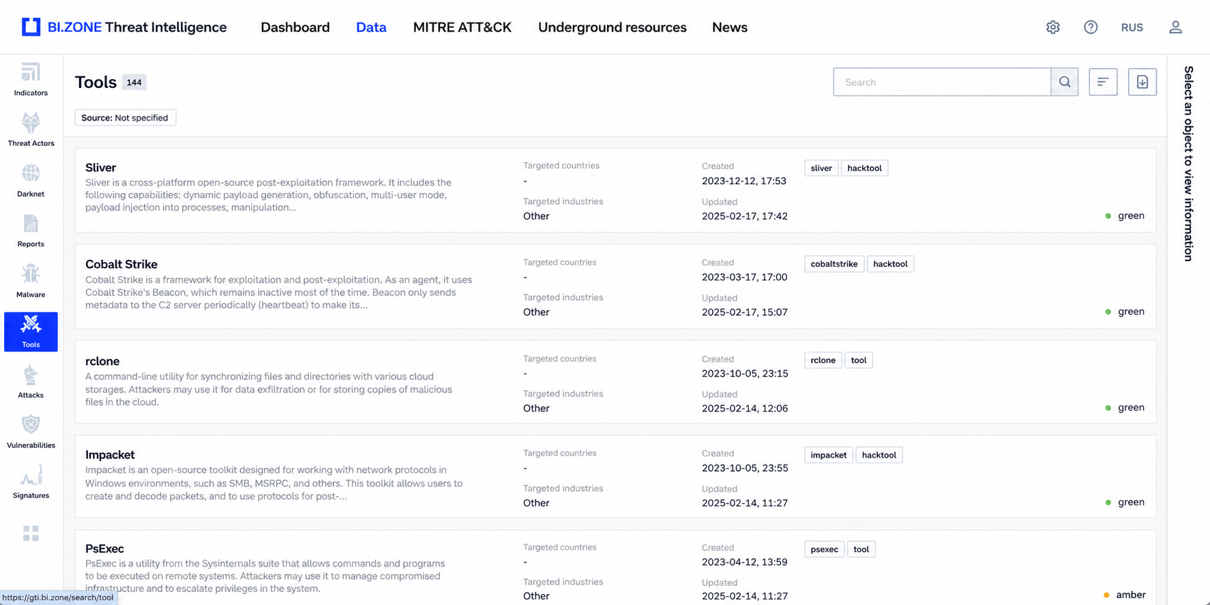Open the Attacks section
1210x605 pixels.
(31, 382)
